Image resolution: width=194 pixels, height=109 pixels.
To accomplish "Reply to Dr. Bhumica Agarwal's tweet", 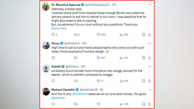I will pyautogui.click(x=54, y=34).
